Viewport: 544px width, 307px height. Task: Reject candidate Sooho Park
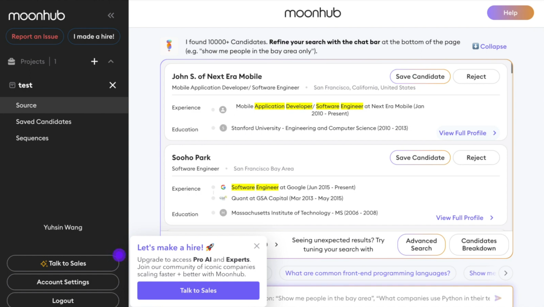coord(476,158)
